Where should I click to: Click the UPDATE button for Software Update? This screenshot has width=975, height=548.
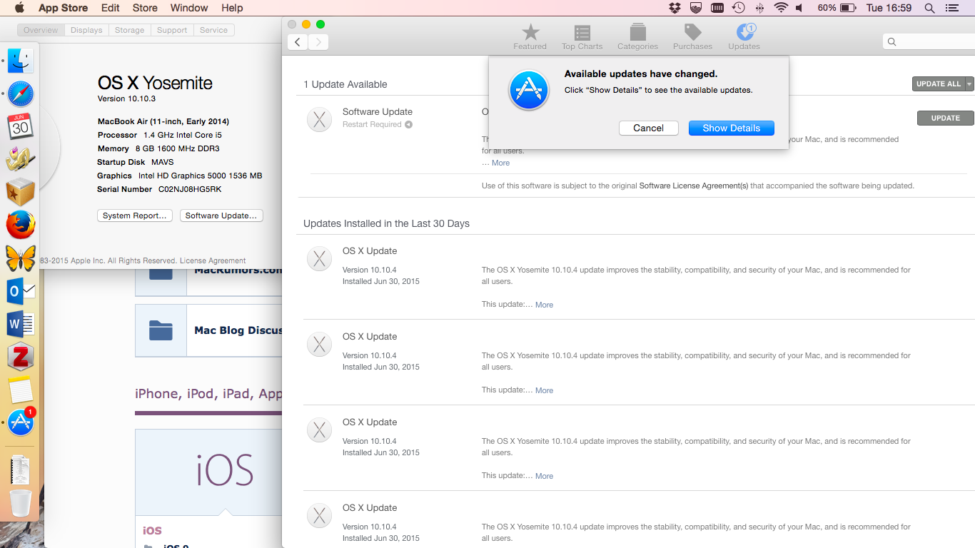click(x=945, y=118)
